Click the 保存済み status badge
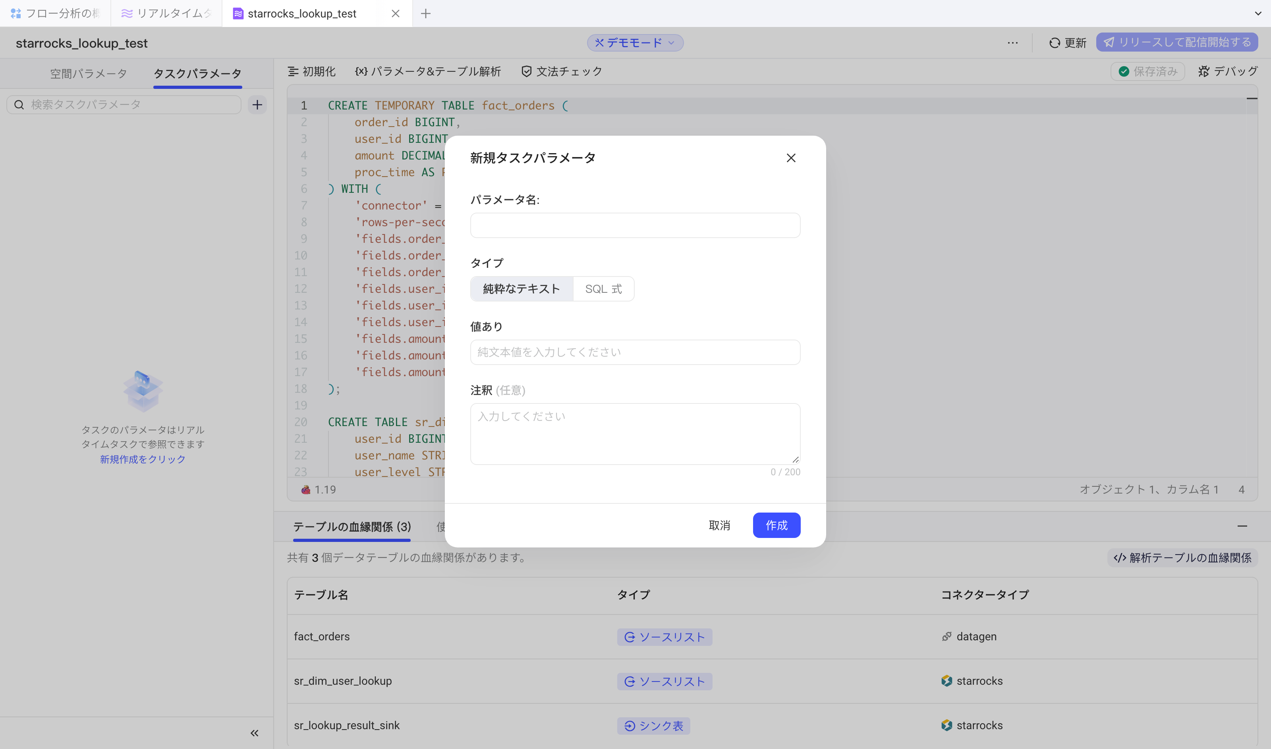Image resolution: width=1271 pixels, height=749 pixels. tap(1148, 72)
